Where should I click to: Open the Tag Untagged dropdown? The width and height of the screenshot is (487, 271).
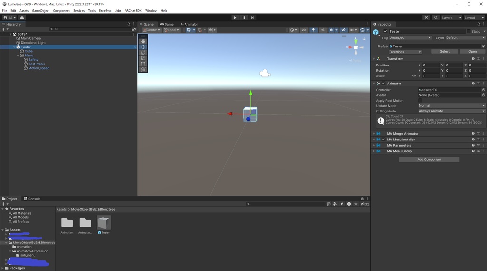point(410,37)
